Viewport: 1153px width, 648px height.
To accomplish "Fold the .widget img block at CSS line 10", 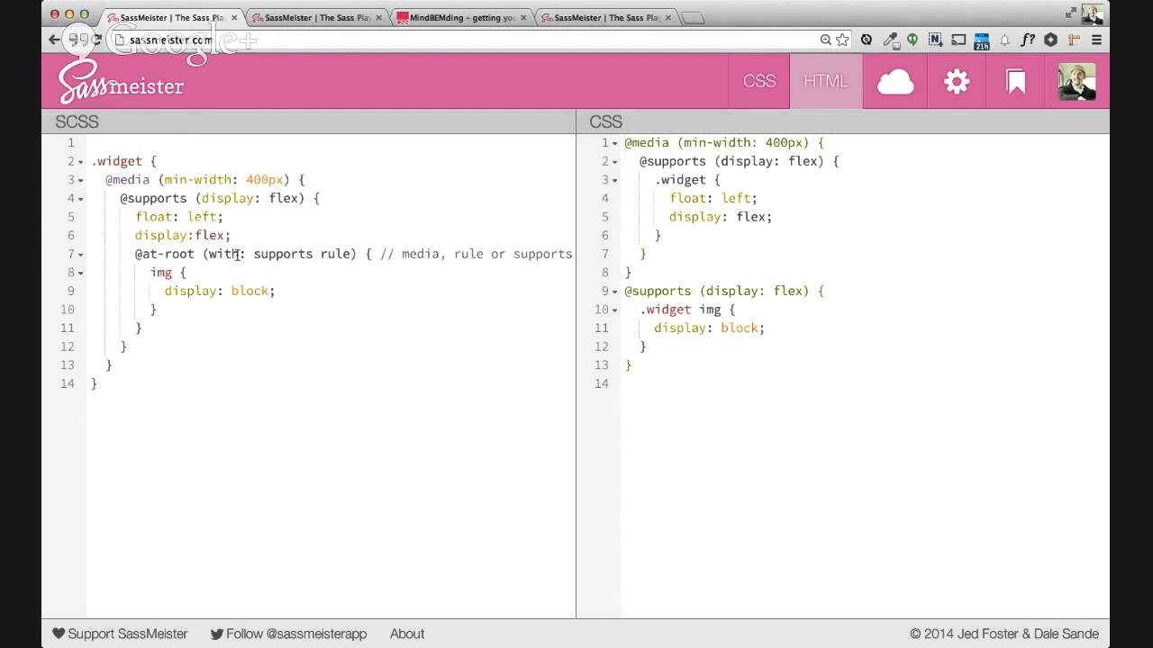I will tap(615, 310).
